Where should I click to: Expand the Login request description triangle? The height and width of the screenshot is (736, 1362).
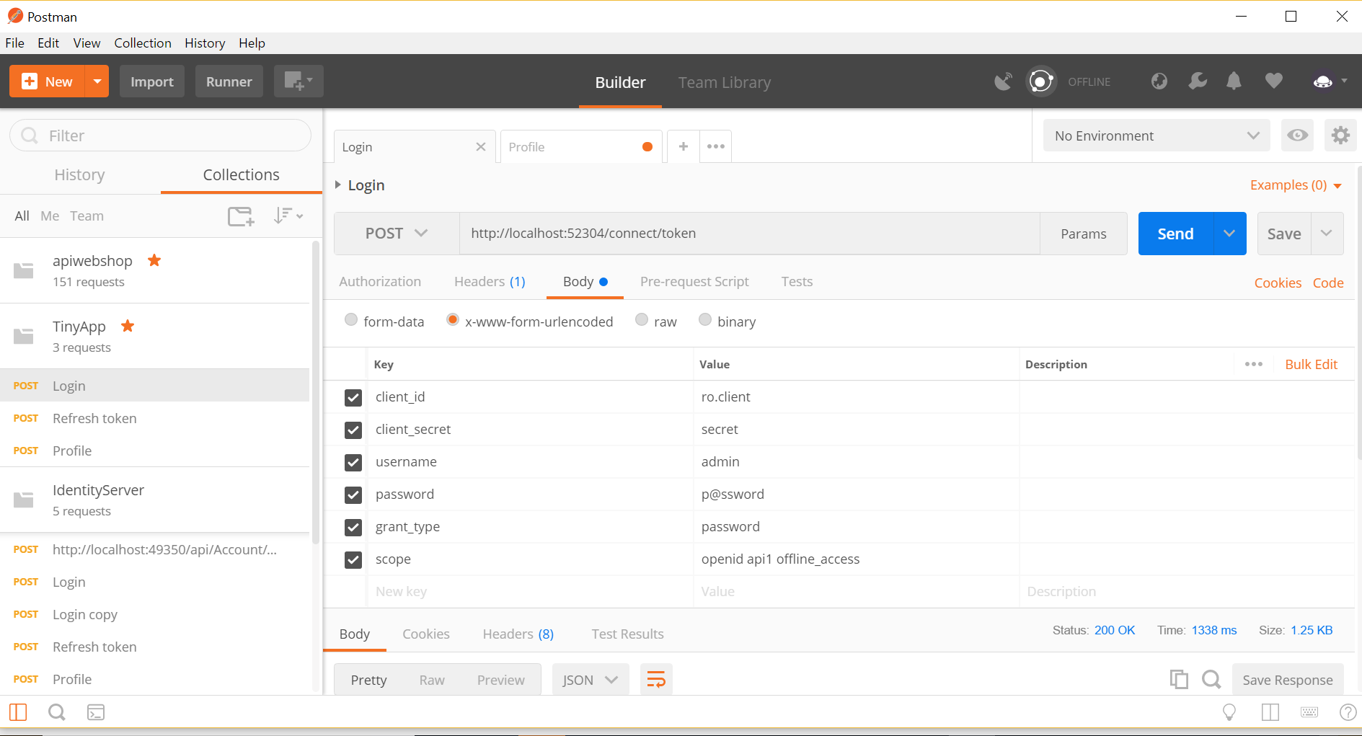337,185
